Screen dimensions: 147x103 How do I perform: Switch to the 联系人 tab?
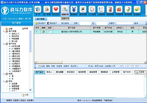point(49,72)
